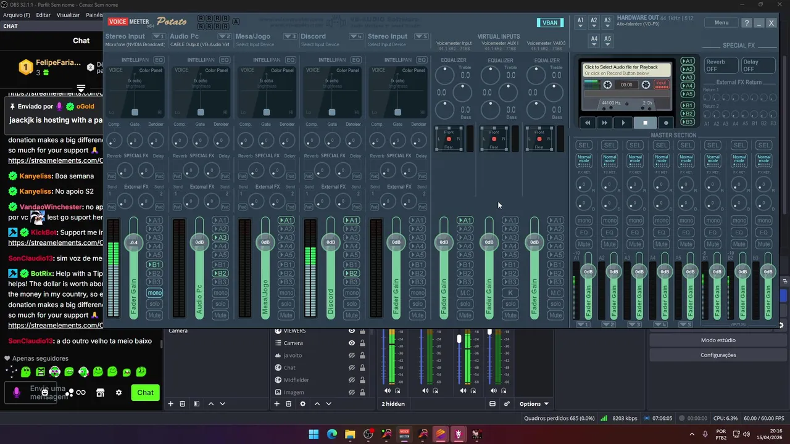Open A5 hardware out device dropdown

[x=607, y=41]
